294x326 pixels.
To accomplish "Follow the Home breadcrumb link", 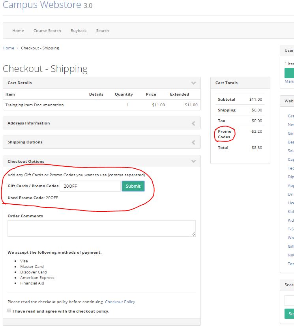I will coord(8,48).
